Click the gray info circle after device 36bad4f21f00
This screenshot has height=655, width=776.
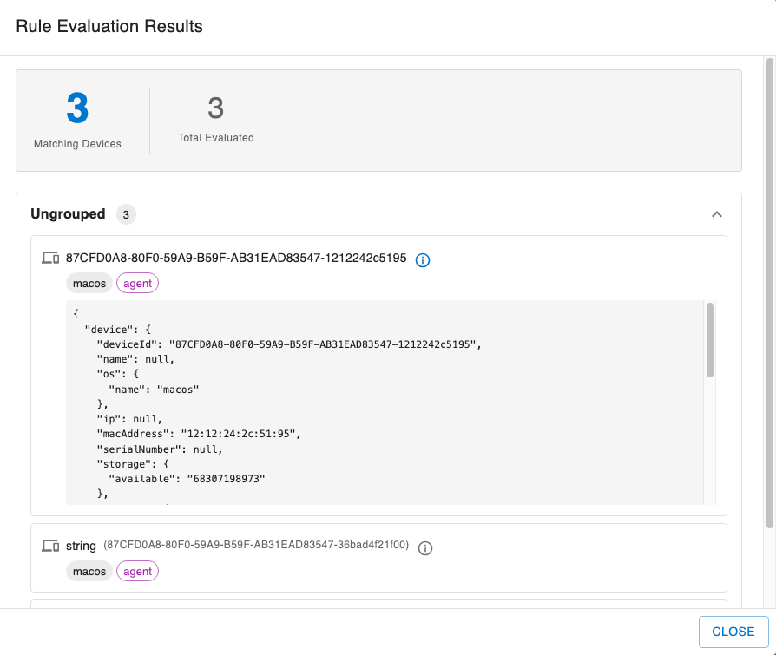pyautogui.click(x=424, y=547)
